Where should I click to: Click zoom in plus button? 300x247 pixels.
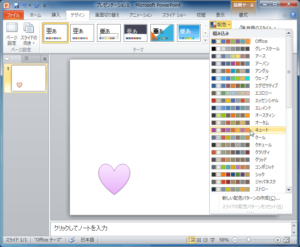pos(277,240)
